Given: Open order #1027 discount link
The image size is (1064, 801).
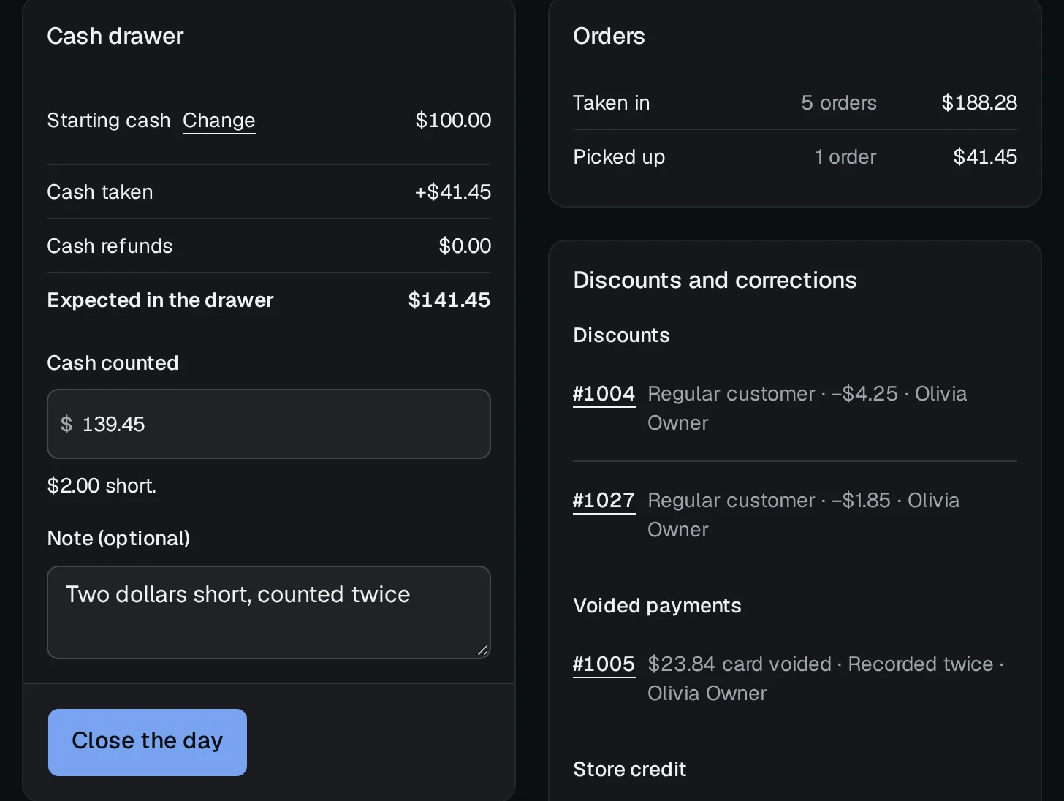Looking at the screenshot, I should coord(604,501).
